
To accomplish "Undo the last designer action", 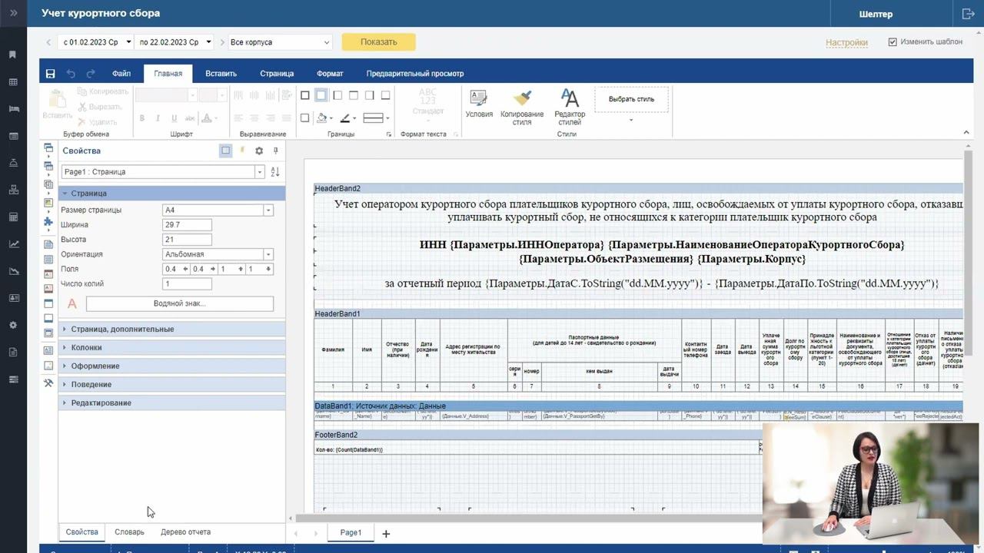I will 71,74.
